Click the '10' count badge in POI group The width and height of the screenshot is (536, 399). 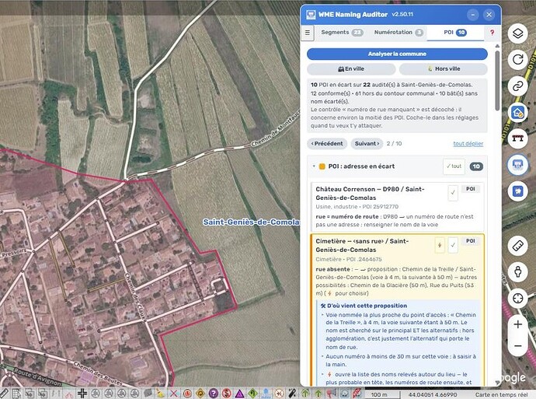[476, 166]
